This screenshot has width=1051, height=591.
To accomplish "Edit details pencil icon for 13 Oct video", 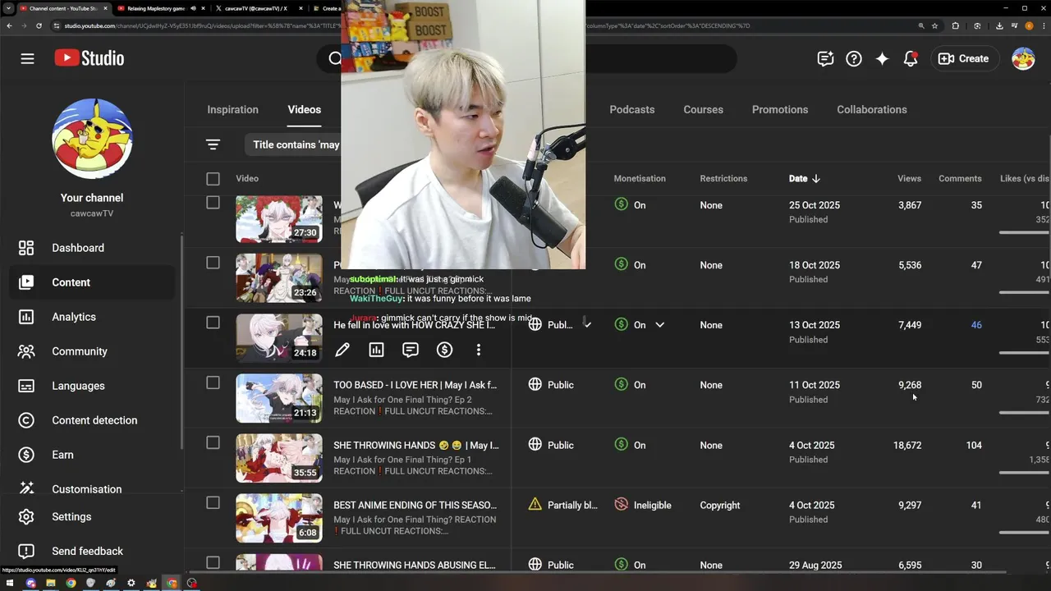I will [342, 350].
